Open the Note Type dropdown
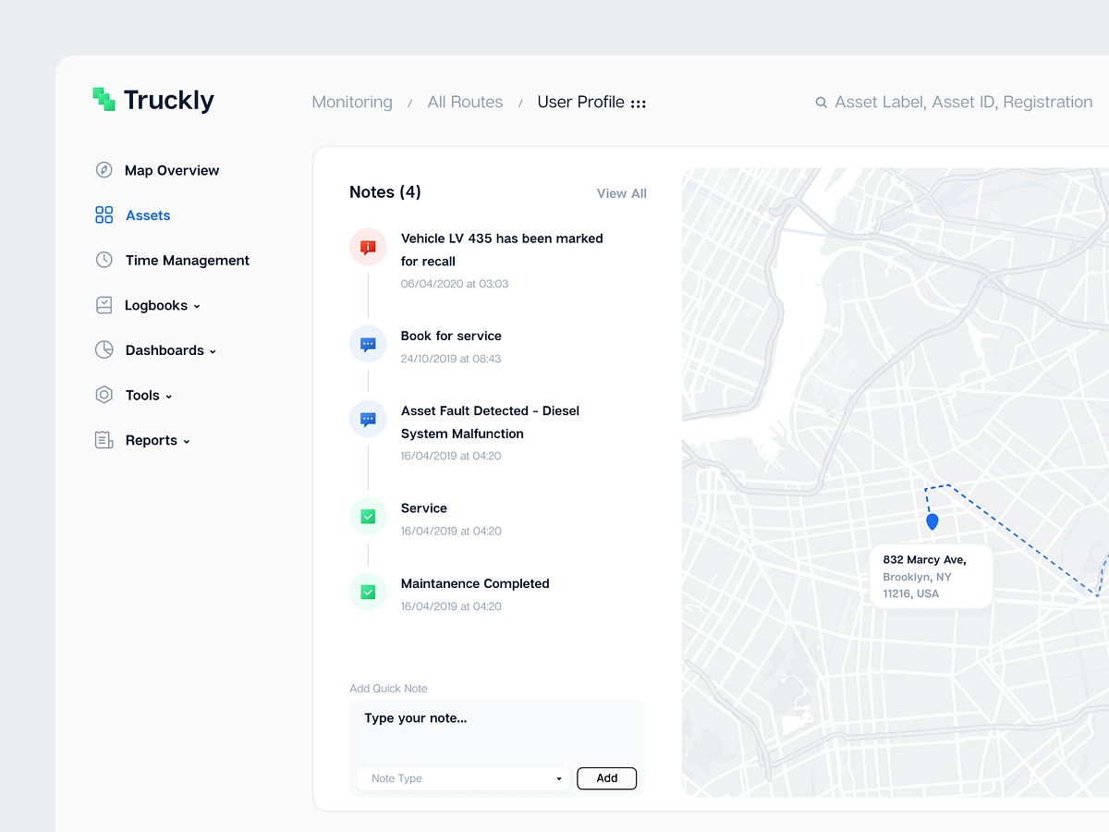The image size is (1109, 832). (462, 778)
